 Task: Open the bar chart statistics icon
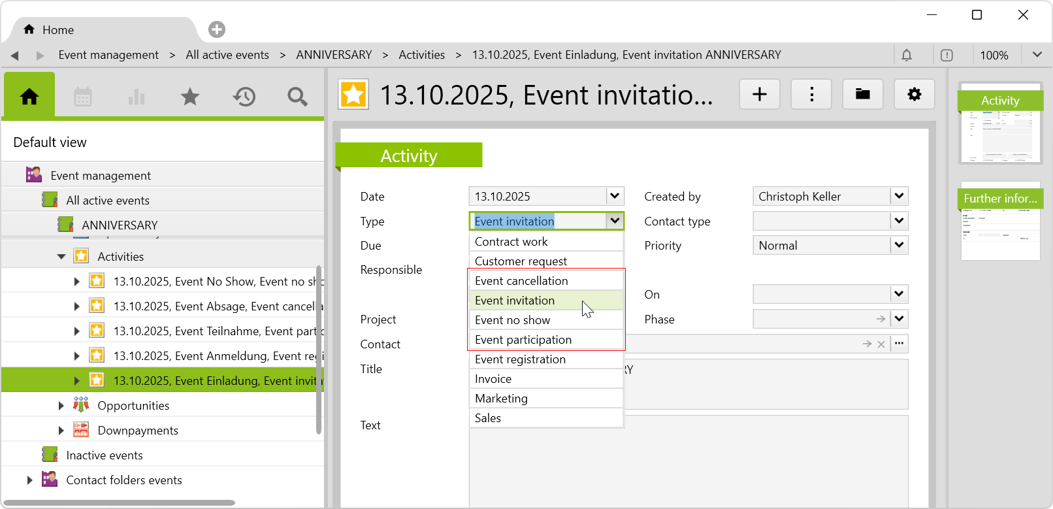point(137,97)
